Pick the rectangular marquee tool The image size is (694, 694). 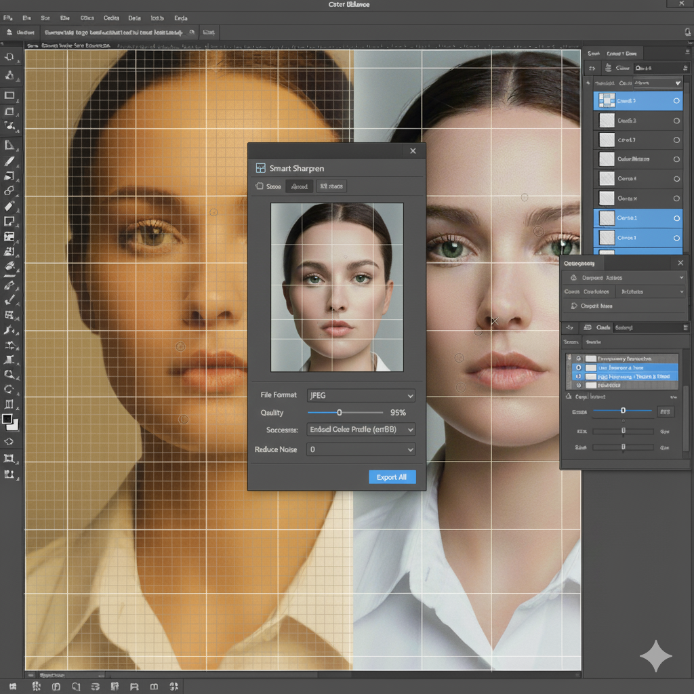click(x=9, y=96)
